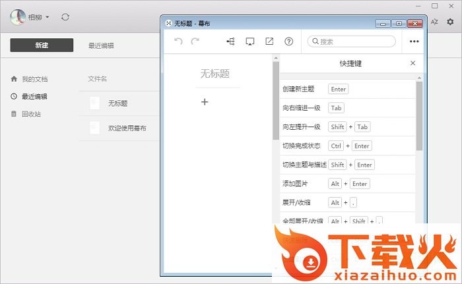Click the user avatar in main window
The height and width of the screenshot is (284, 462).
18,17
